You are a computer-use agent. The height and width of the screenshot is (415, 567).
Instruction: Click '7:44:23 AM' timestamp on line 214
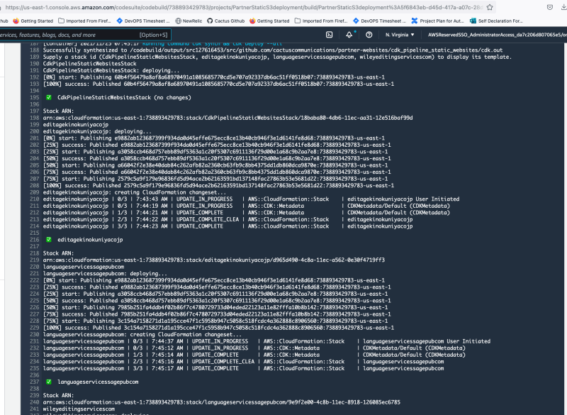(152, 226)
